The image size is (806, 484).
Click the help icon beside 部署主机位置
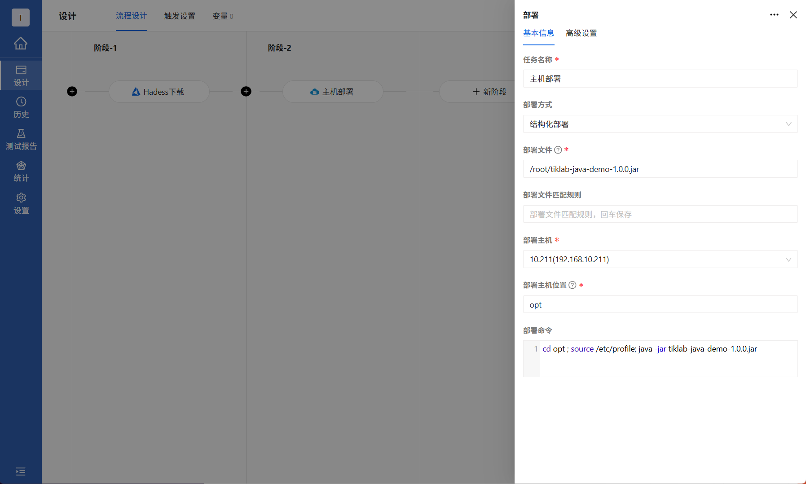572,285
